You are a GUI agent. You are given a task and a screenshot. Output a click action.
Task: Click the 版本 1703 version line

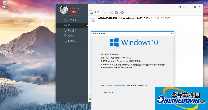point(116,58)
